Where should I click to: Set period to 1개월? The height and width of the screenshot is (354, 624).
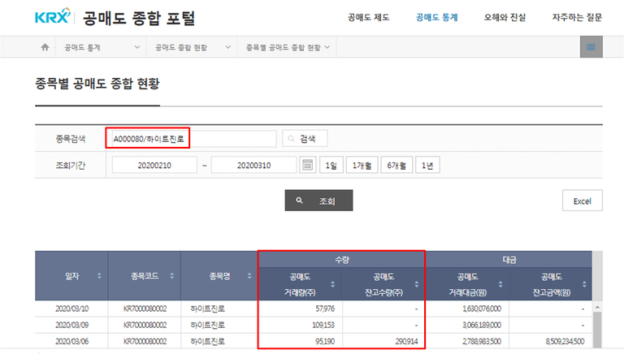pyautogui.click(x=362, y=165)
